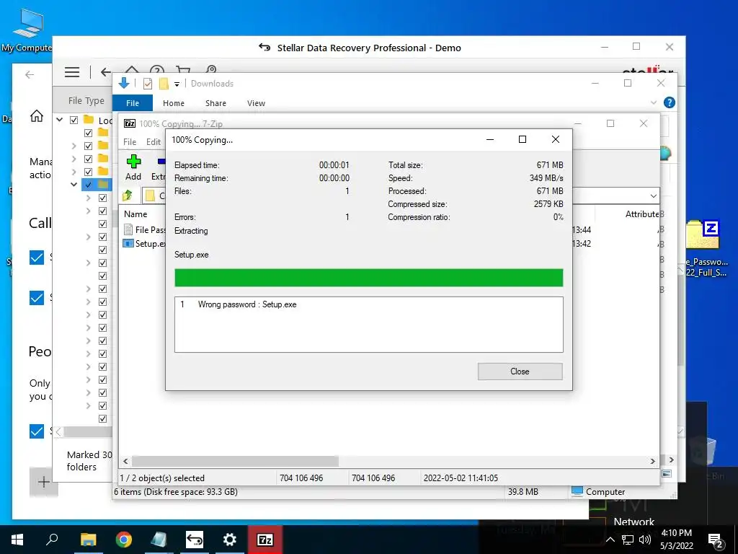Click the 7-Zip horizontal scrollbar thumb
Viewport: 738px width, 554px height.
(235, 461)
